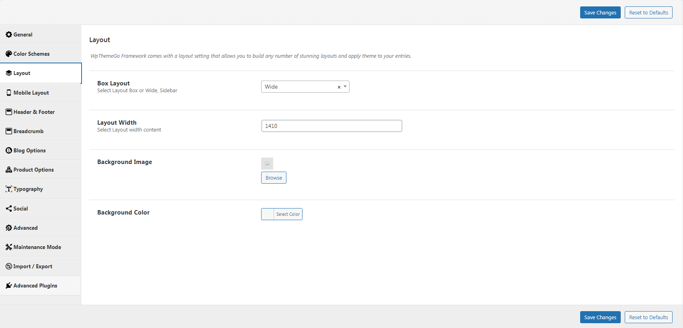Click the Social share icon
This screenshot has width=683, height=328.
9,209
